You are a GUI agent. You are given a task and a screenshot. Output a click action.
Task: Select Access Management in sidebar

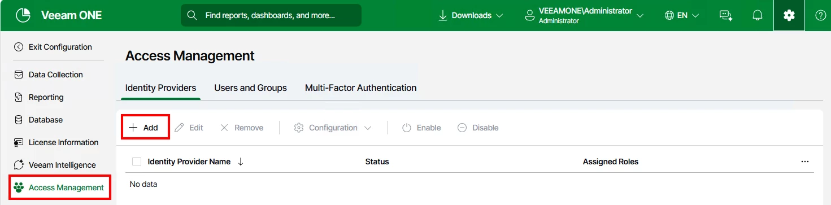(59, 188)
